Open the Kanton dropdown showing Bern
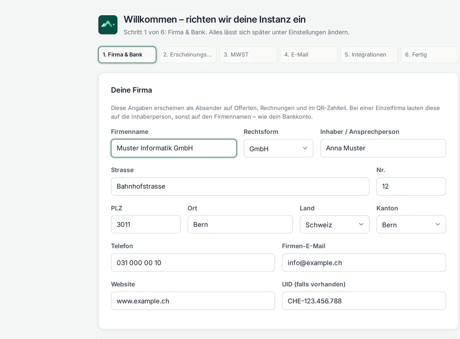 (x=411, y=224)
